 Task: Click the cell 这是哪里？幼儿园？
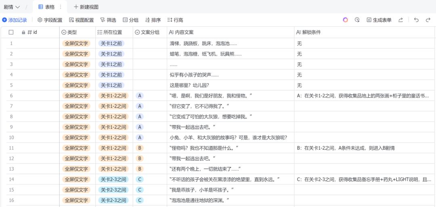click(x=231, y=85)
